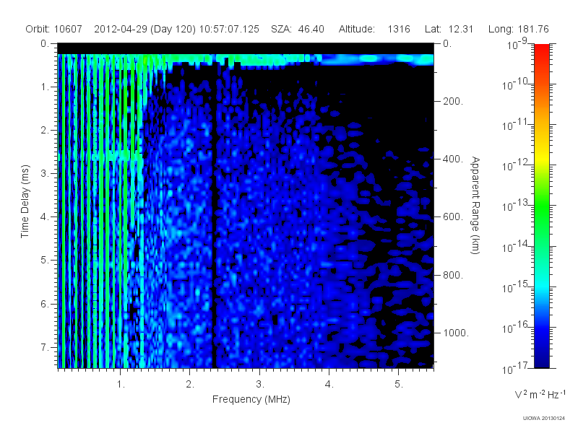Click the date '2012-04-29 (Day 120)' text

(x=145, y=29)
